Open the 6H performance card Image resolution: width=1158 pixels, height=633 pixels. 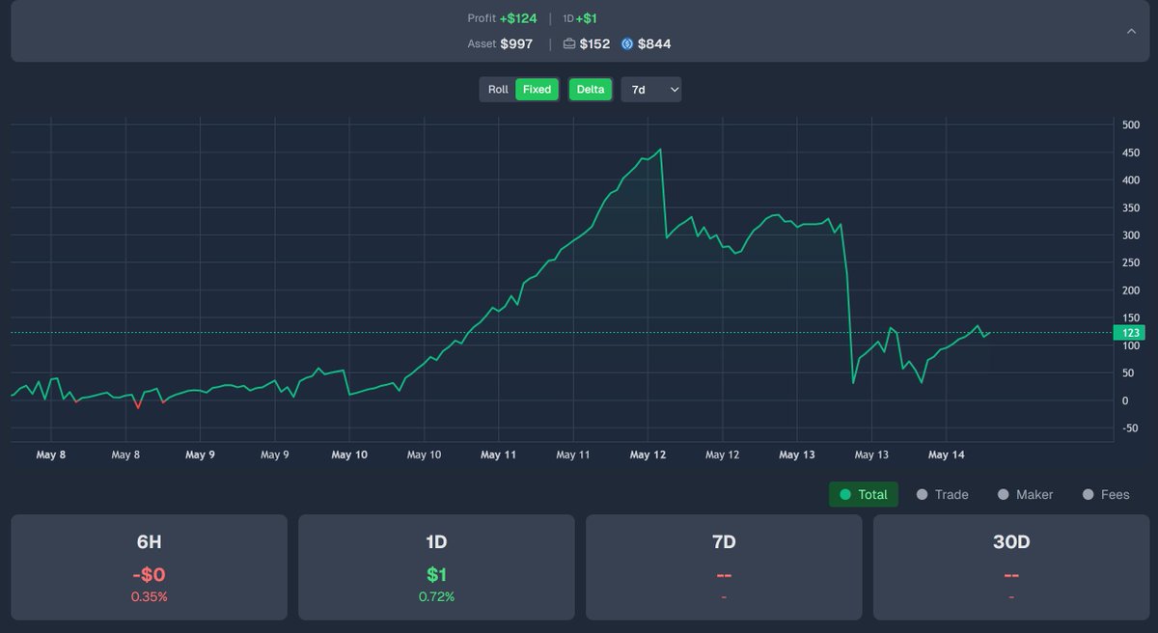[x=149, y=567]
